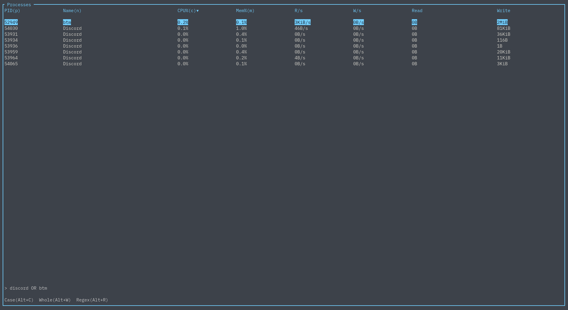Click the 1B write total
The width and height of the screenshot is (568, 310).
coord(500,46)
